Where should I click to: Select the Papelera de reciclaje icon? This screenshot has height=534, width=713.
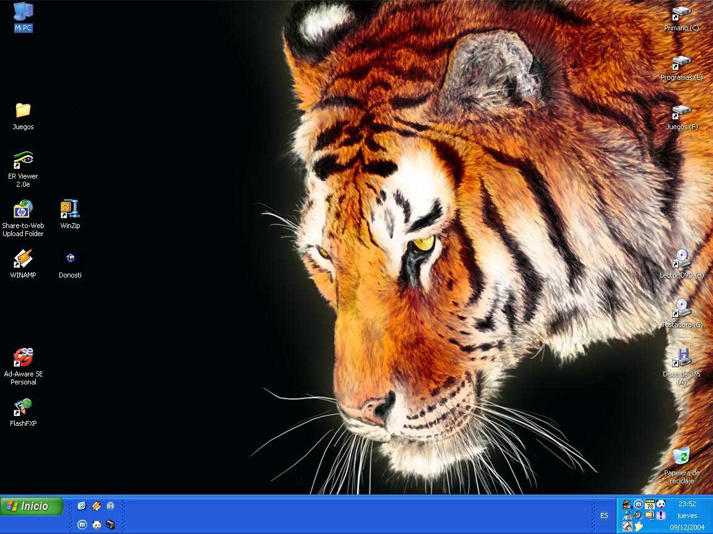tap(681, 457)
